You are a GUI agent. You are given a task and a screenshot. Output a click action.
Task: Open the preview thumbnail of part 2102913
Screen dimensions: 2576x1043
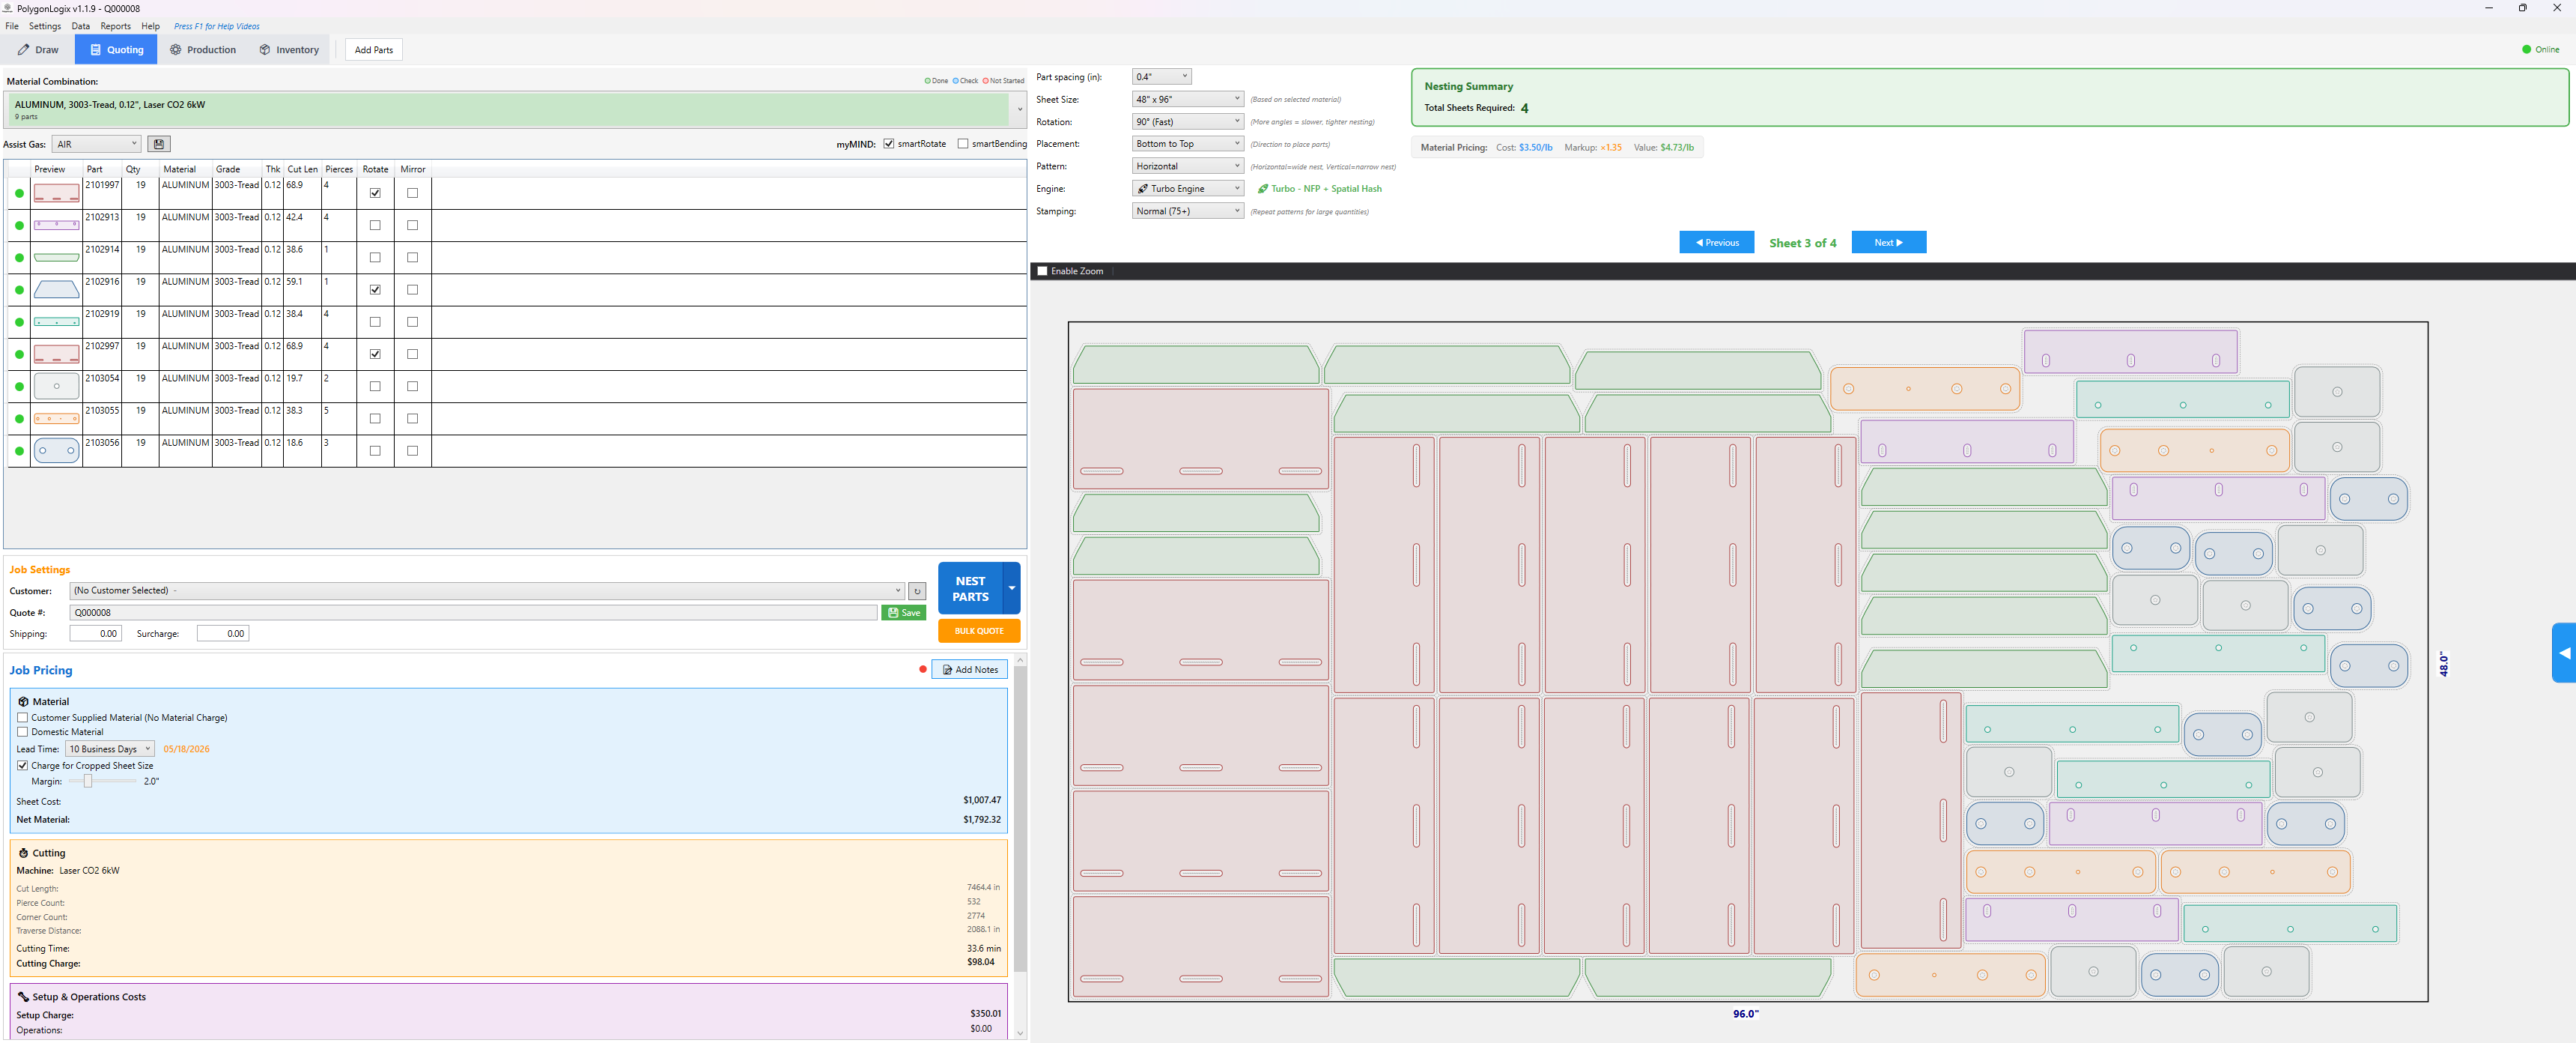click(x=57, y=226)
